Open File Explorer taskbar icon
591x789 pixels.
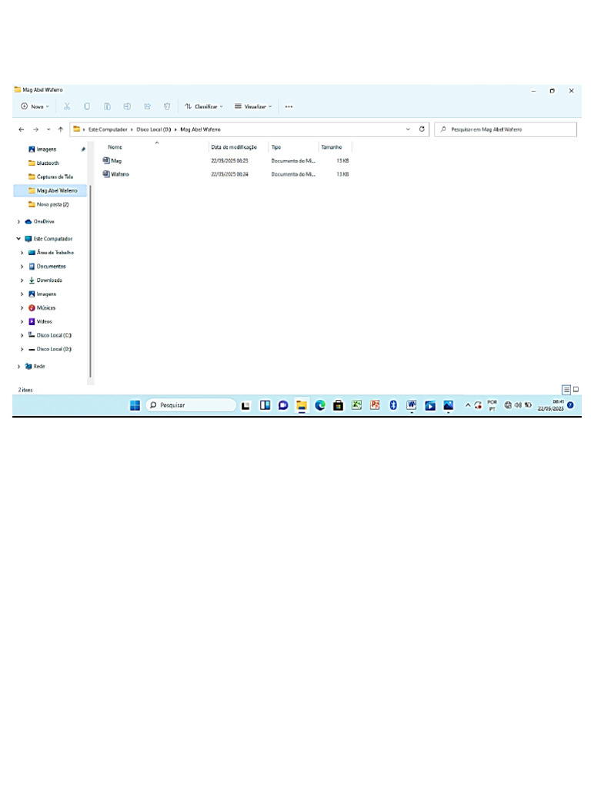[302, 405]
